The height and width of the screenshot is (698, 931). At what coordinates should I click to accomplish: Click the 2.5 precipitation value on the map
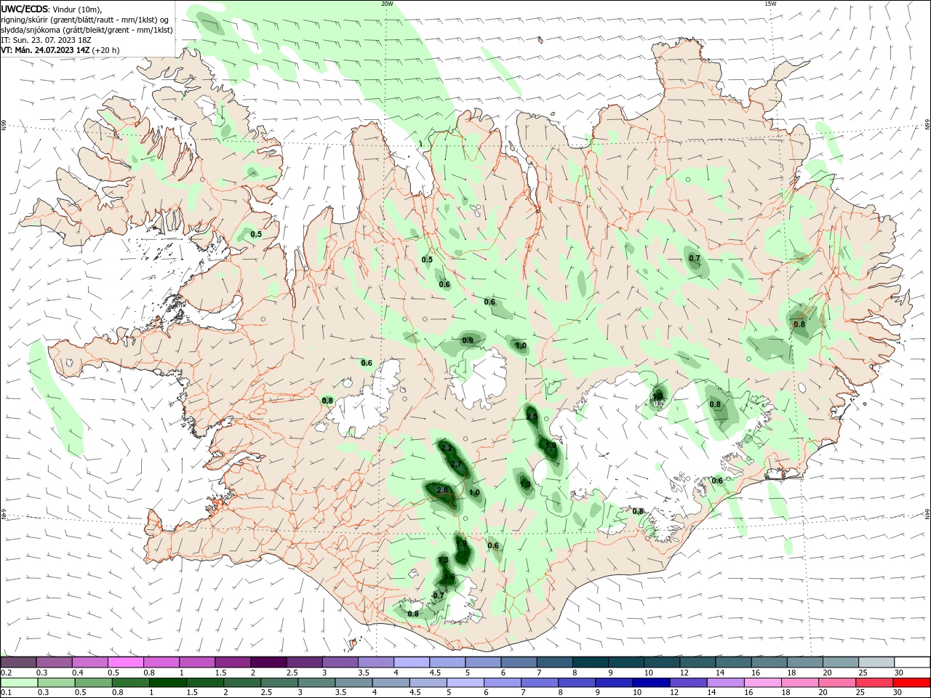532,417
